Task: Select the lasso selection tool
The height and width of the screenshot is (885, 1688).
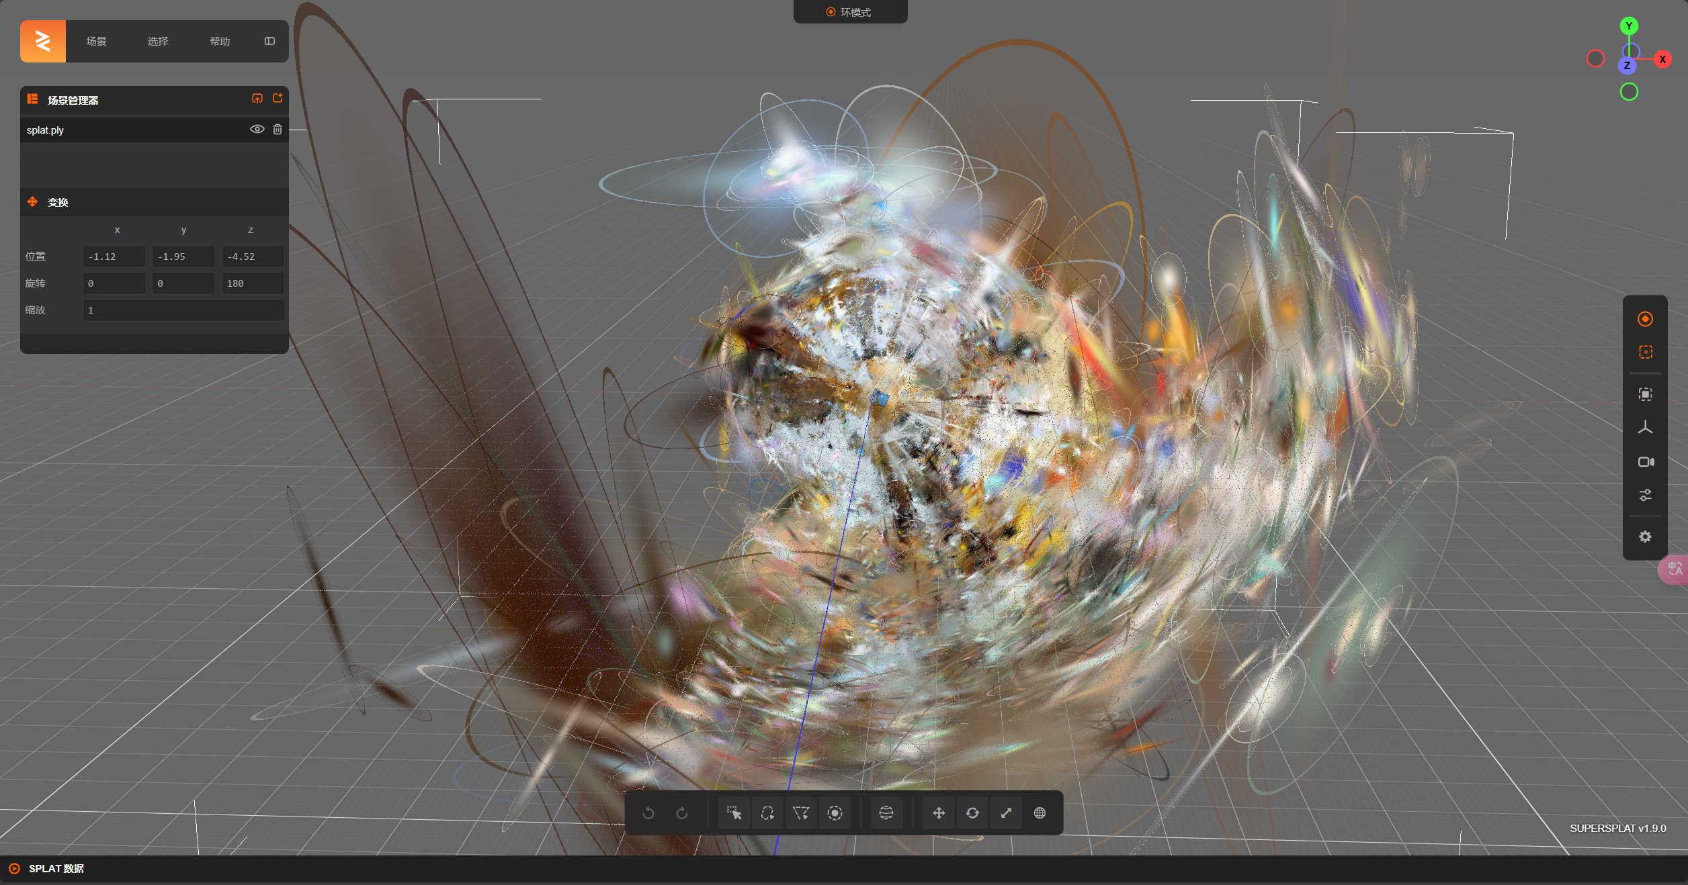Action: pos(767,813)
